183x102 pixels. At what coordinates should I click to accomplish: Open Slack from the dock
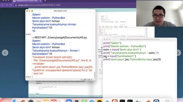point(107,101)
